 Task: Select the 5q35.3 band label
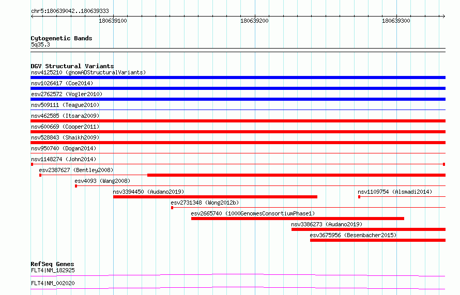click(40, 44)
